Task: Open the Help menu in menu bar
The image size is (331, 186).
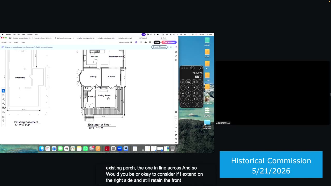Action: tap(36, 34)
